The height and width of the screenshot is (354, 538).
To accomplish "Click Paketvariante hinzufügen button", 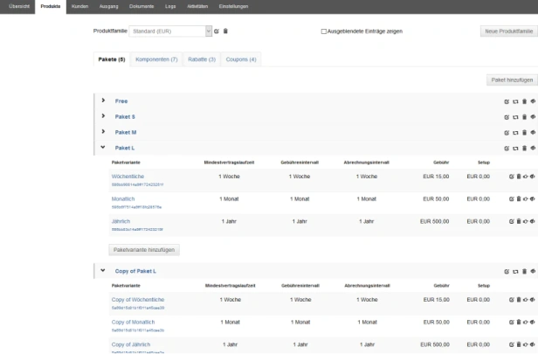I will click(144, 250).
